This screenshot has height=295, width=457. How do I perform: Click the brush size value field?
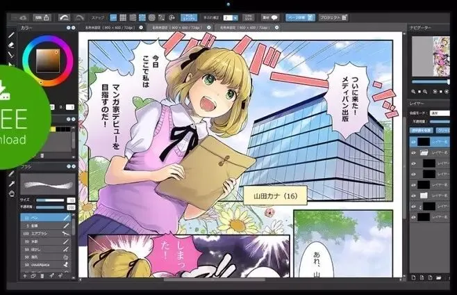click(x=71, y=200)
